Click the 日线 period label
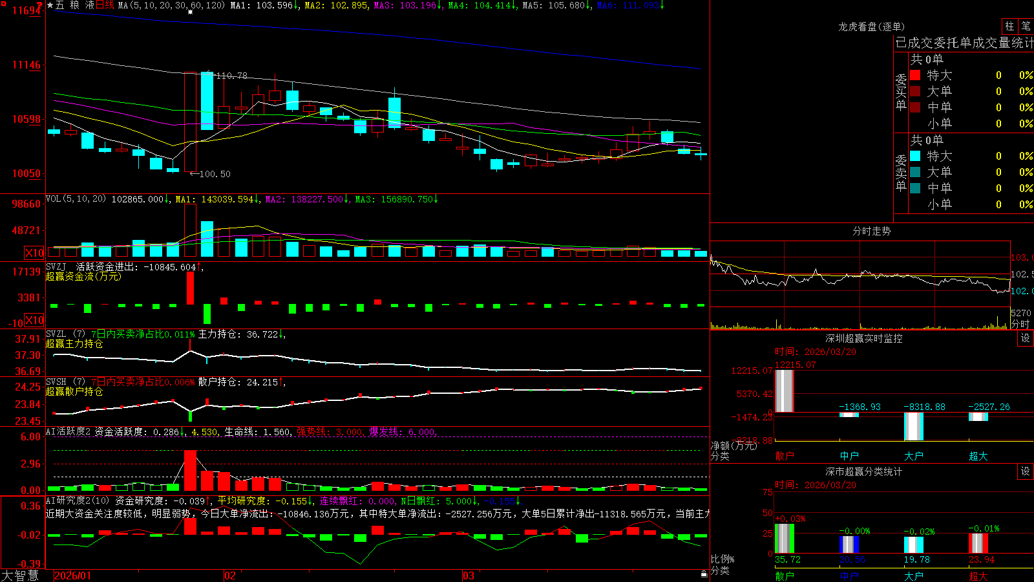Viewport: 1034px width, 582px height. [105, 5]
